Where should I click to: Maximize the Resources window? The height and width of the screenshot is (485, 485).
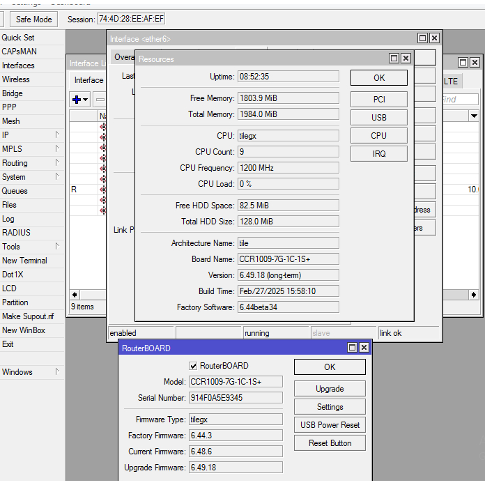394,59
